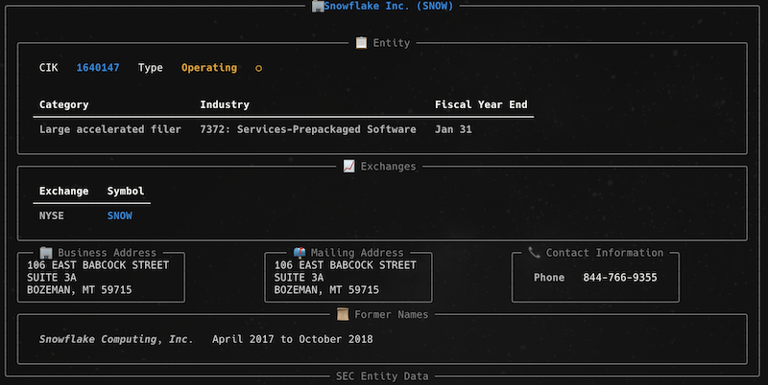
Task: Click the Former Names heading
Action: [x=392, y=315]
